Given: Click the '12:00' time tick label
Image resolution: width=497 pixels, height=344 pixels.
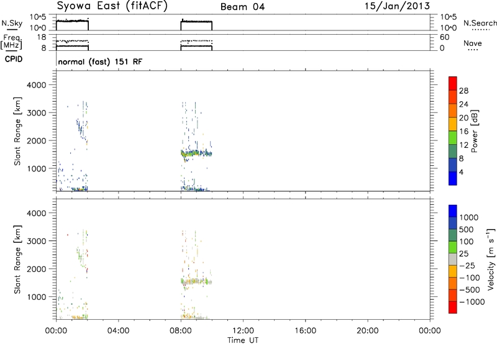Looking at the screenshot, I should (243, 331).
